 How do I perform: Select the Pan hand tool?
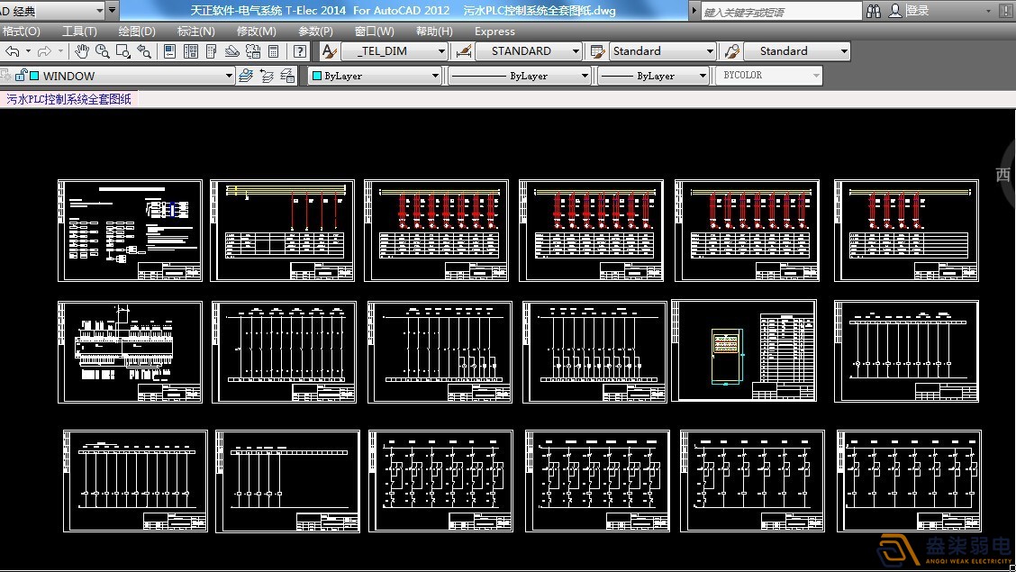[82, 51]
